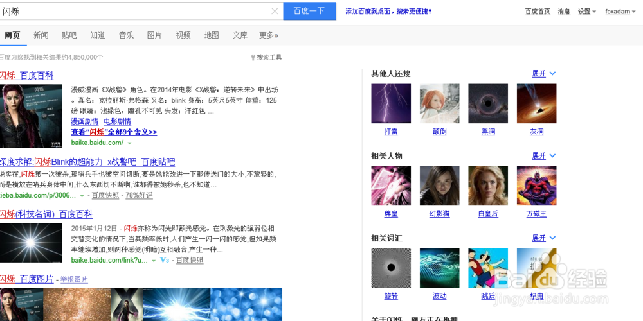Open the 图片 tab

pyautogui.click(x=154, y=35)
